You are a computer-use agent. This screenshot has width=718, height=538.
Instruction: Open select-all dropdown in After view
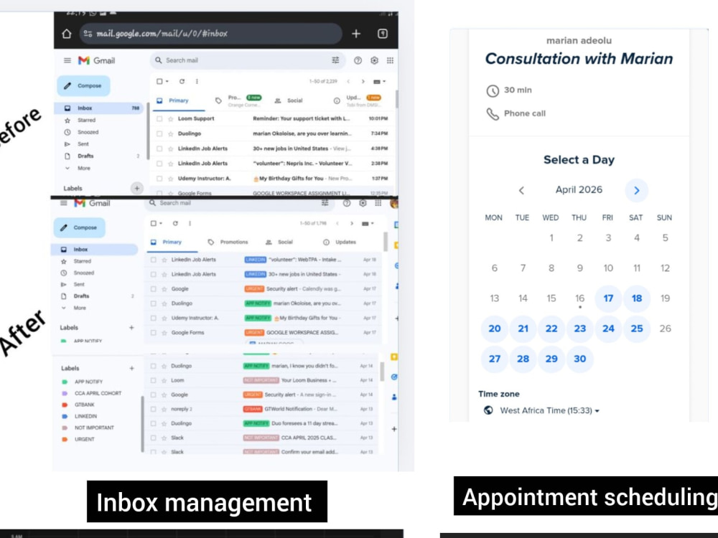161,224
